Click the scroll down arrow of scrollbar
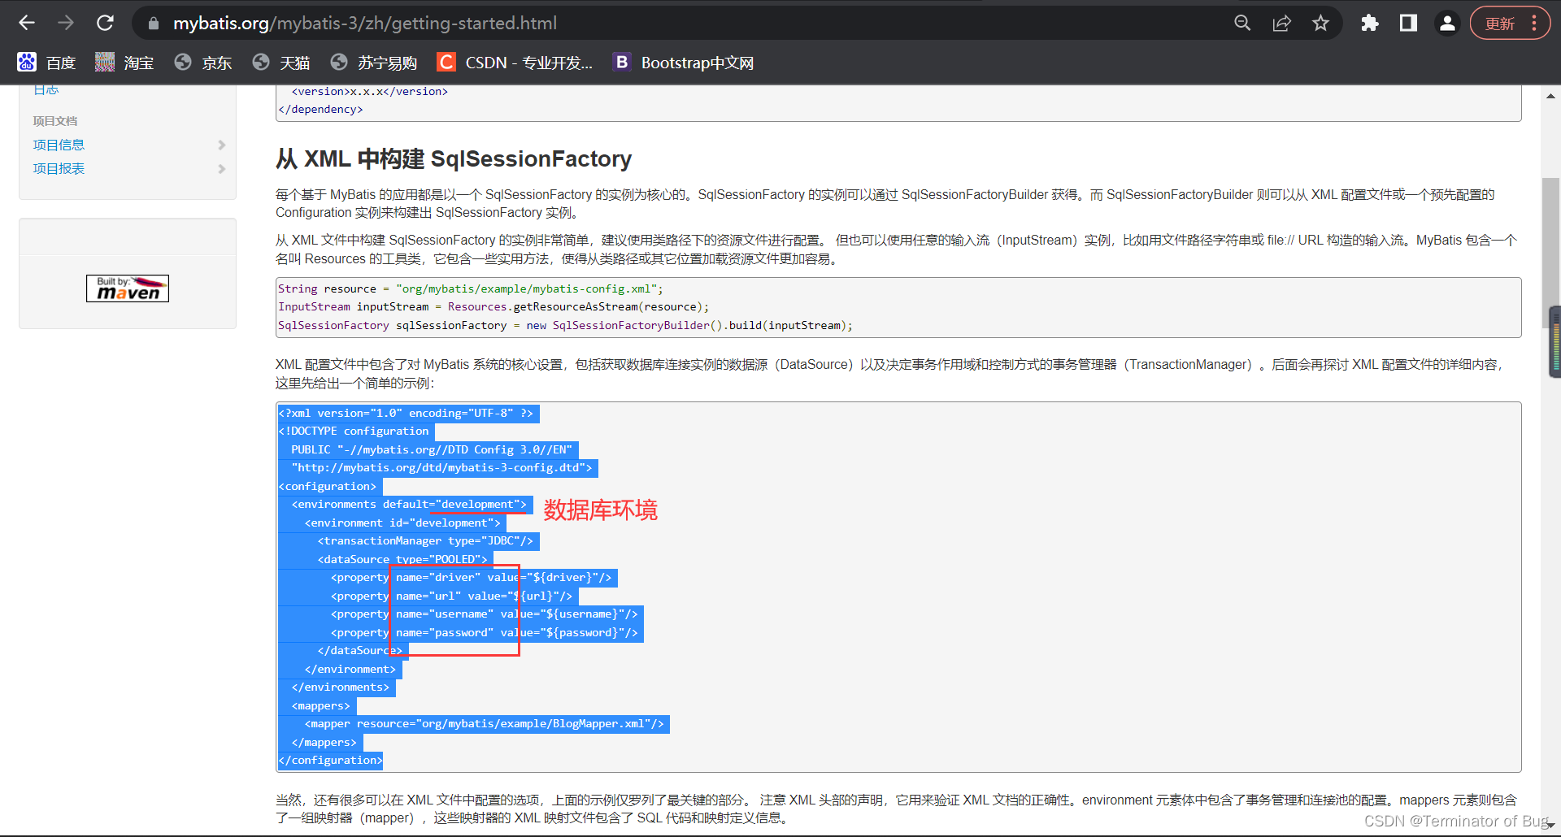 click(x=1550, y=826)
